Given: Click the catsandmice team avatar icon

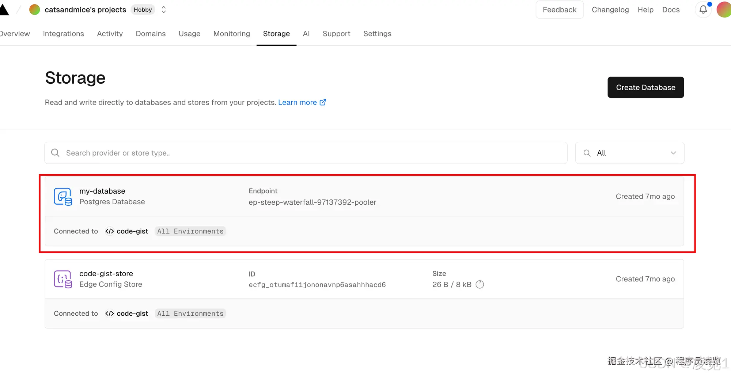Looking at the screenshot, I should point(35,10).
